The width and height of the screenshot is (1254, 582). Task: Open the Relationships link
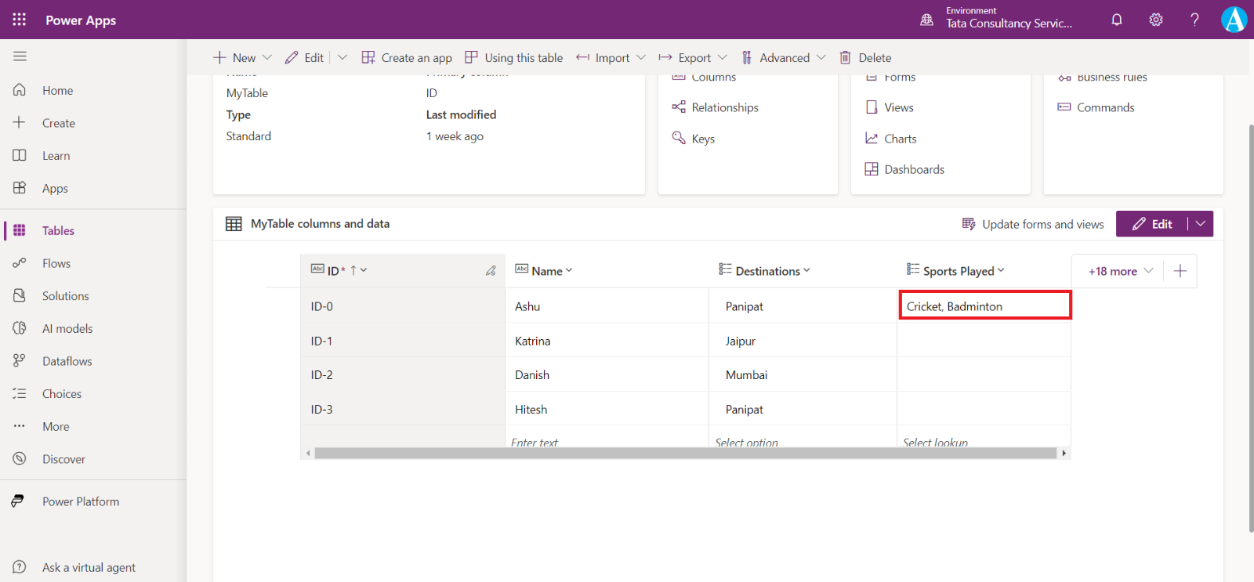(724, 107)
